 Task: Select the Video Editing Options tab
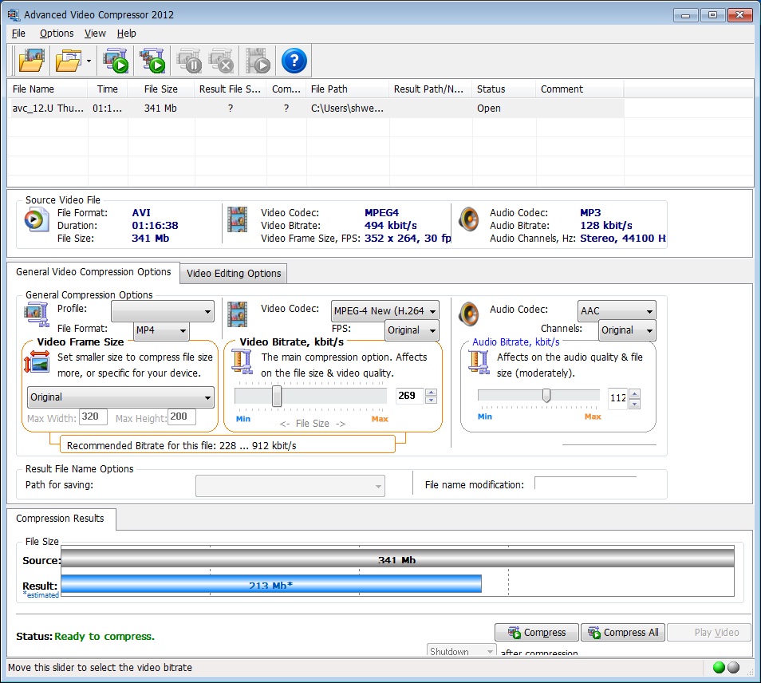[233, 273]
